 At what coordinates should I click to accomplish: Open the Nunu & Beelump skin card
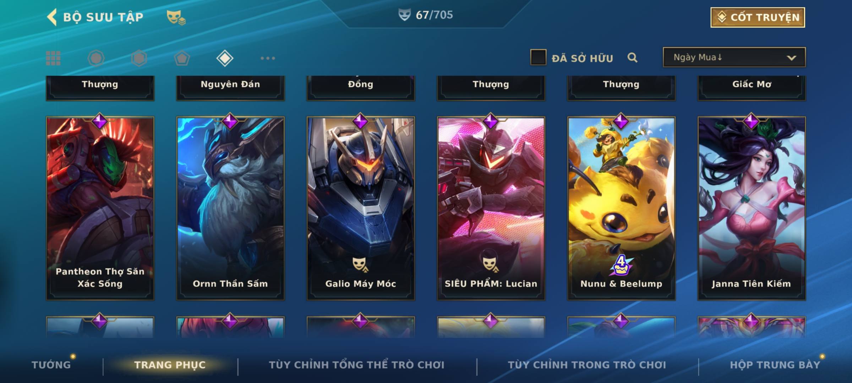pyautogui.click(x=621, y=209)
